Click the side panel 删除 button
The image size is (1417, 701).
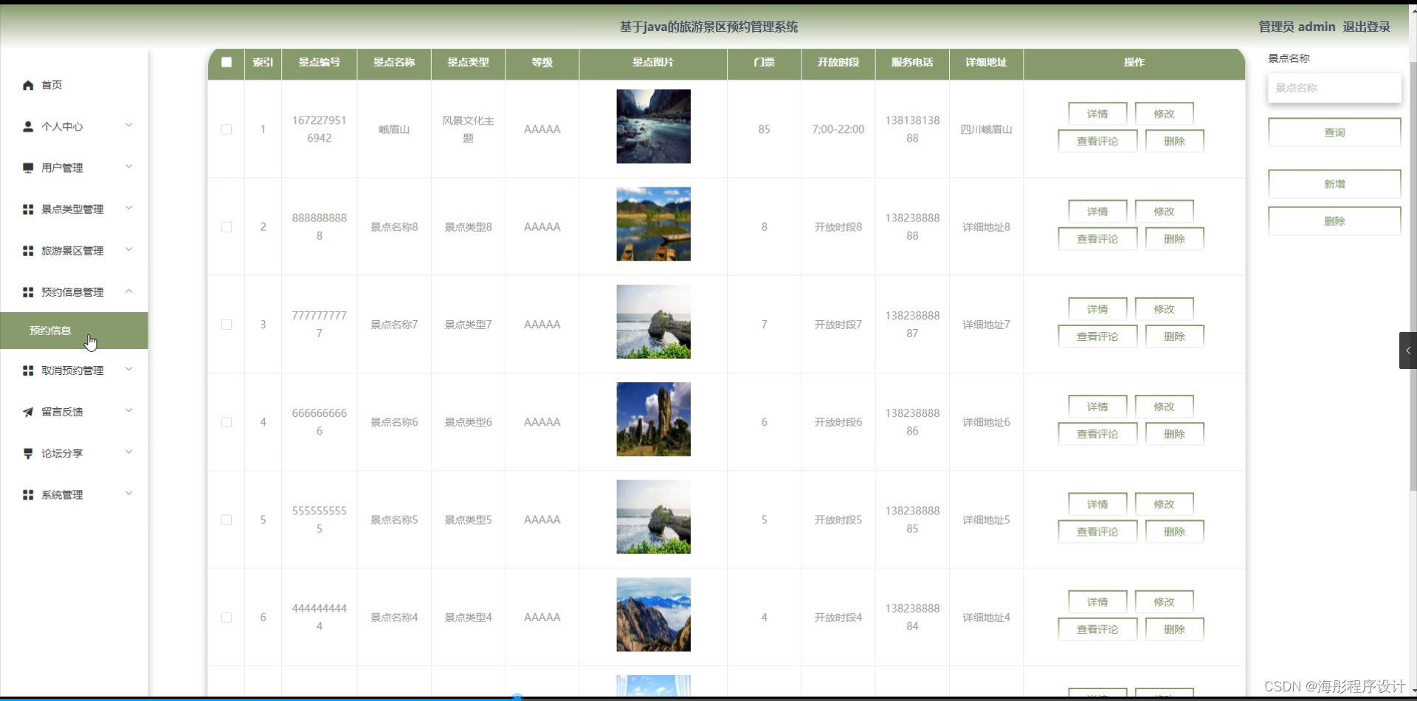(x=1334, y=221)
